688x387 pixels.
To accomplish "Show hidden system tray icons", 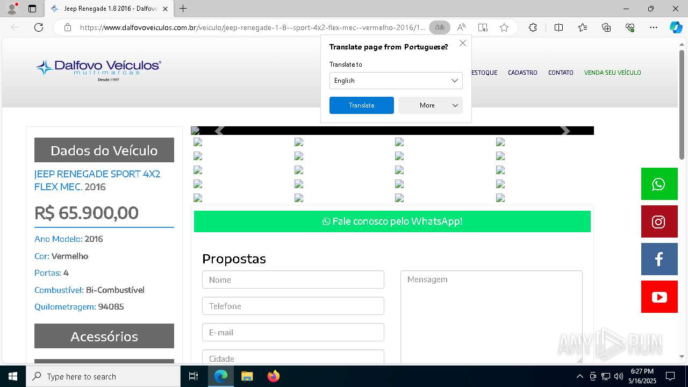I will click(579, 376).
